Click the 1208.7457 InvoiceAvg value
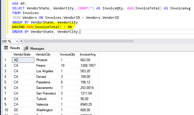This screenshot has width=194, height=115. pos(88,66)
